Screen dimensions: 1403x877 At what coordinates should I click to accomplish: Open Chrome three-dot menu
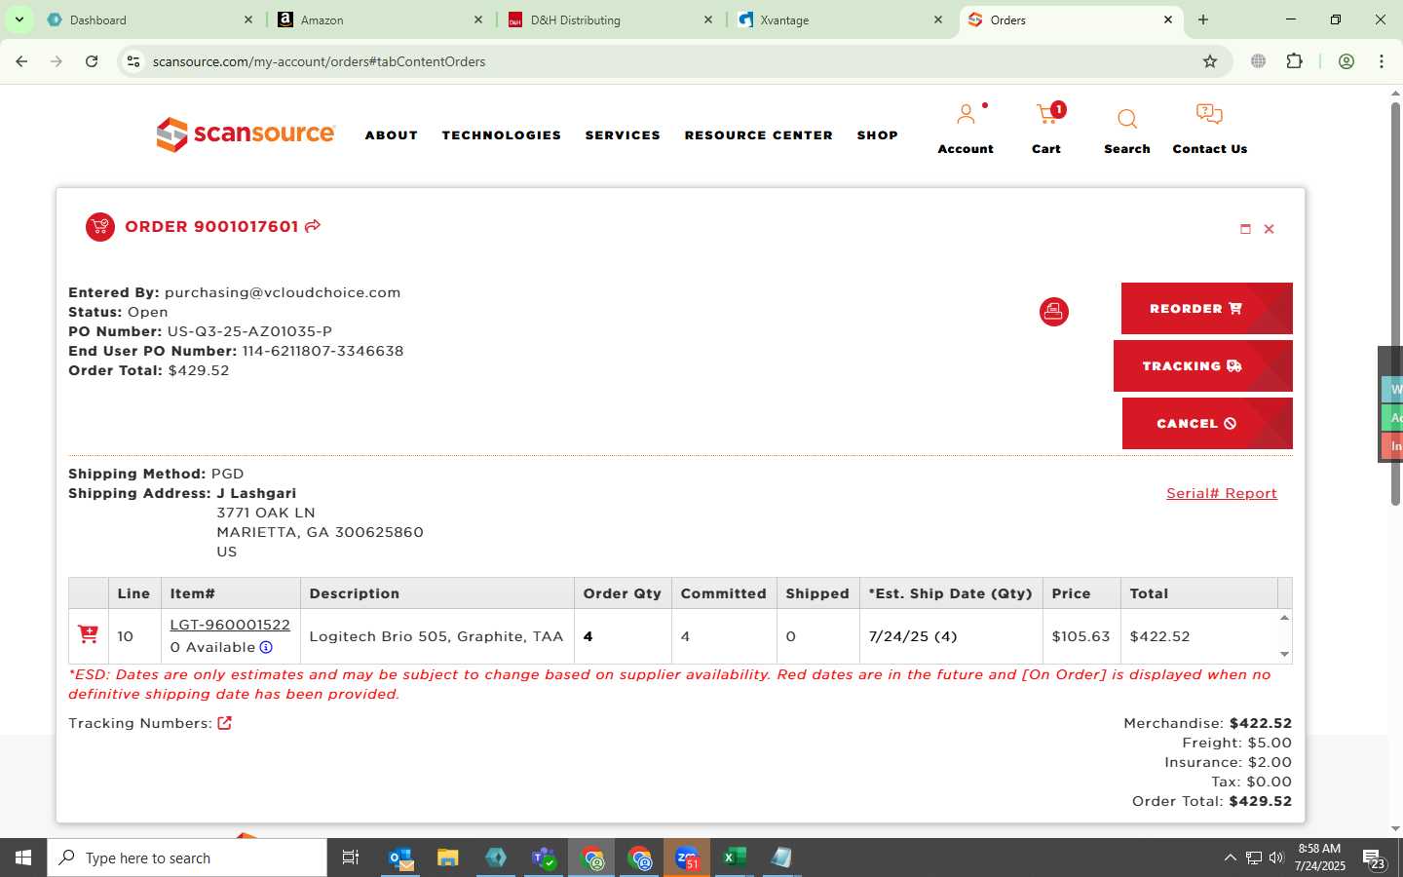(1382, 61)
